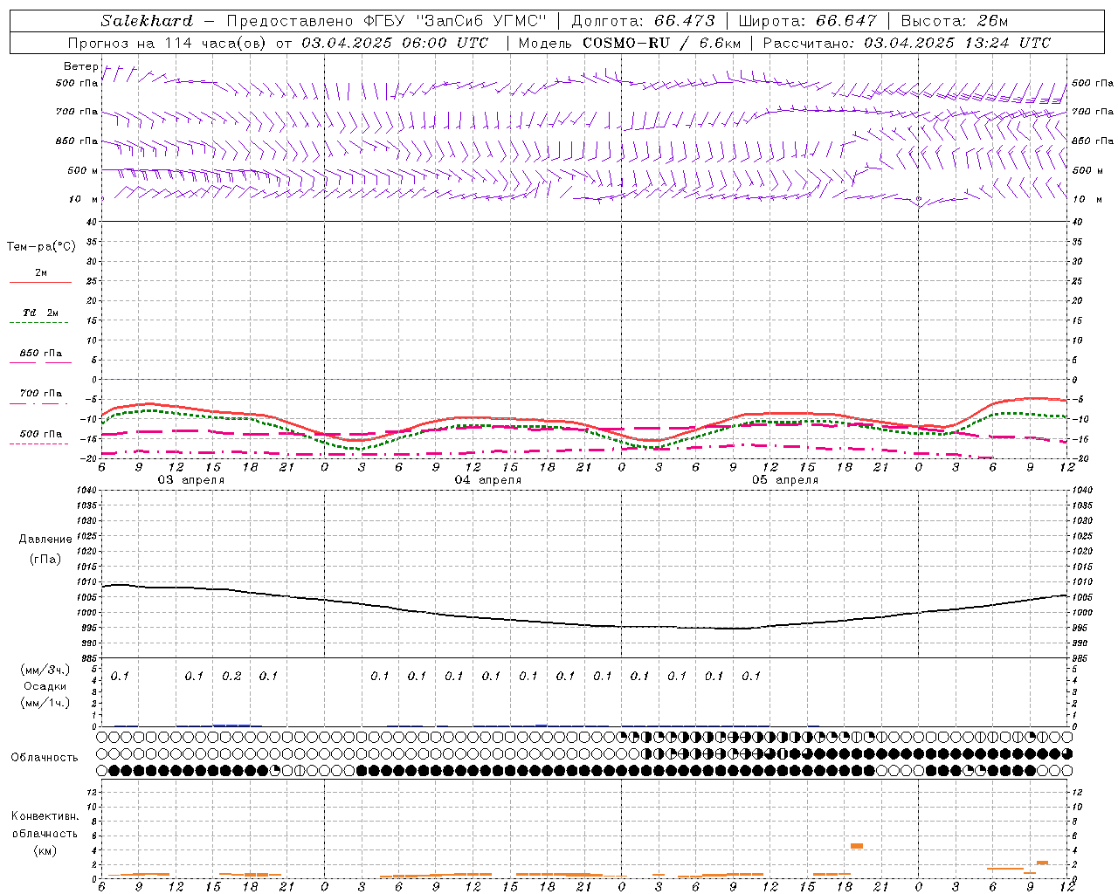Viewport: 1118px width, 894px height.
Task: Click the "Ветер" wind panel label
Action: (x=81, y=66)
